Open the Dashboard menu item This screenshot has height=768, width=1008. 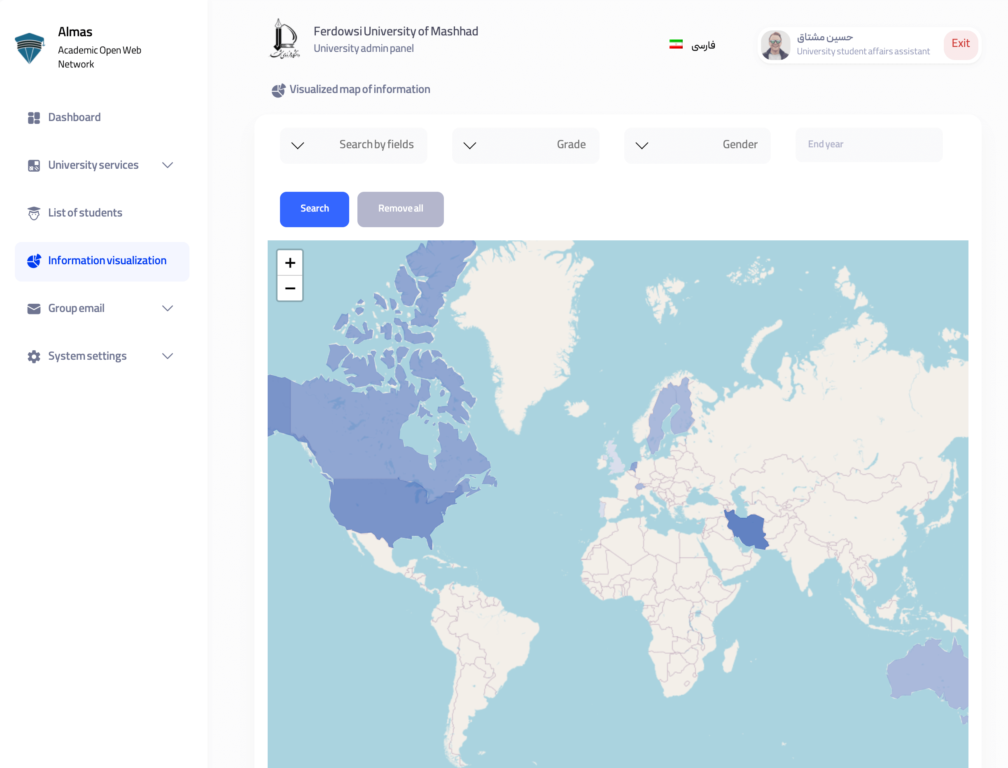pyautogui.click(x=102, y=117)
